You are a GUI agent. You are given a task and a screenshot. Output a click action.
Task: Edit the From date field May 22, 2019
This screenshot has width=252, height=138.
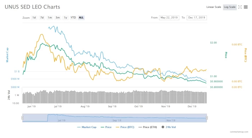coord(169,18)
